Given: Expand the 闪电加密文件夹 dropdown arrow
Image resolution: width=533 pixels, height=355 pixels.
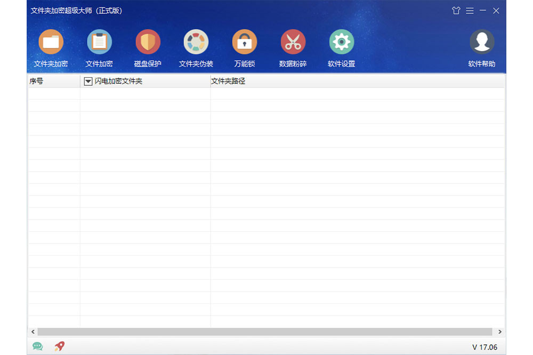Looking at the screenshot, I should point(88,82).
